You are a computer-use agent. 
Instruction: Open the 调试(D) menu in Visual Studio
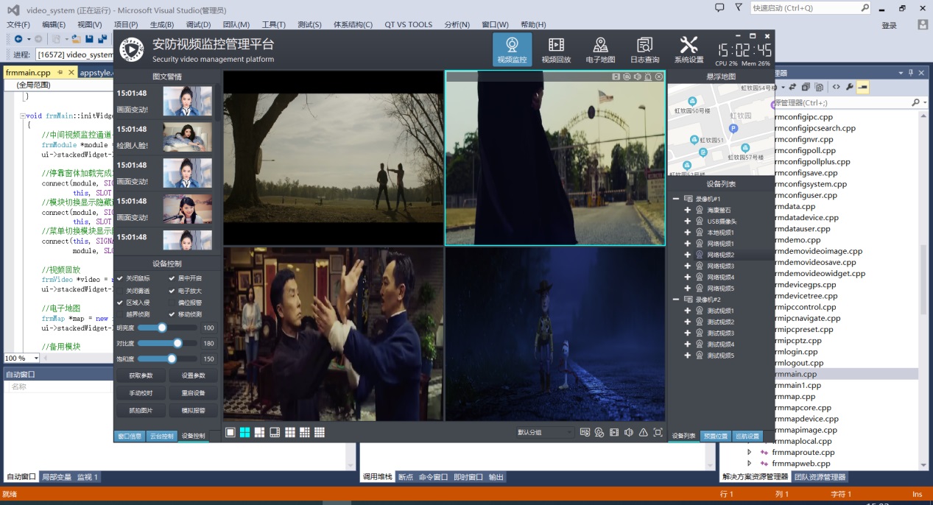[x=197, y=24]
